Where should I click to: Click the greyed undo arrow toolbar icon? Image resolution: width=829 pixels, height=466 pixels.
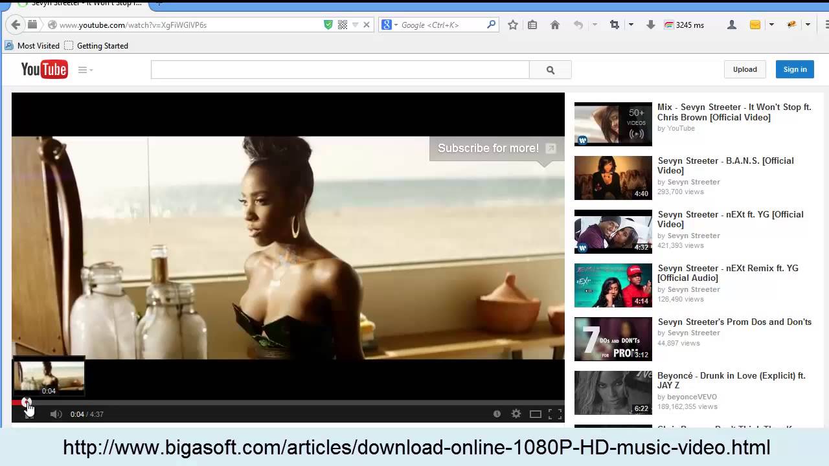(578, 25)
